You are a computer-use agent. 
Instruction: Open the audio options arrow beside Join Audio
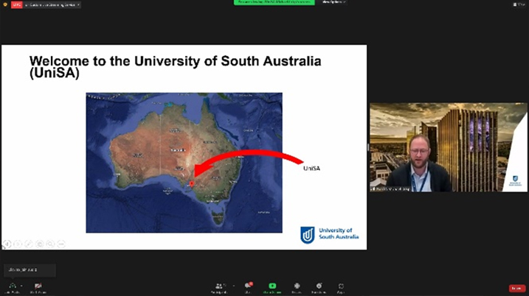point(21,286)
